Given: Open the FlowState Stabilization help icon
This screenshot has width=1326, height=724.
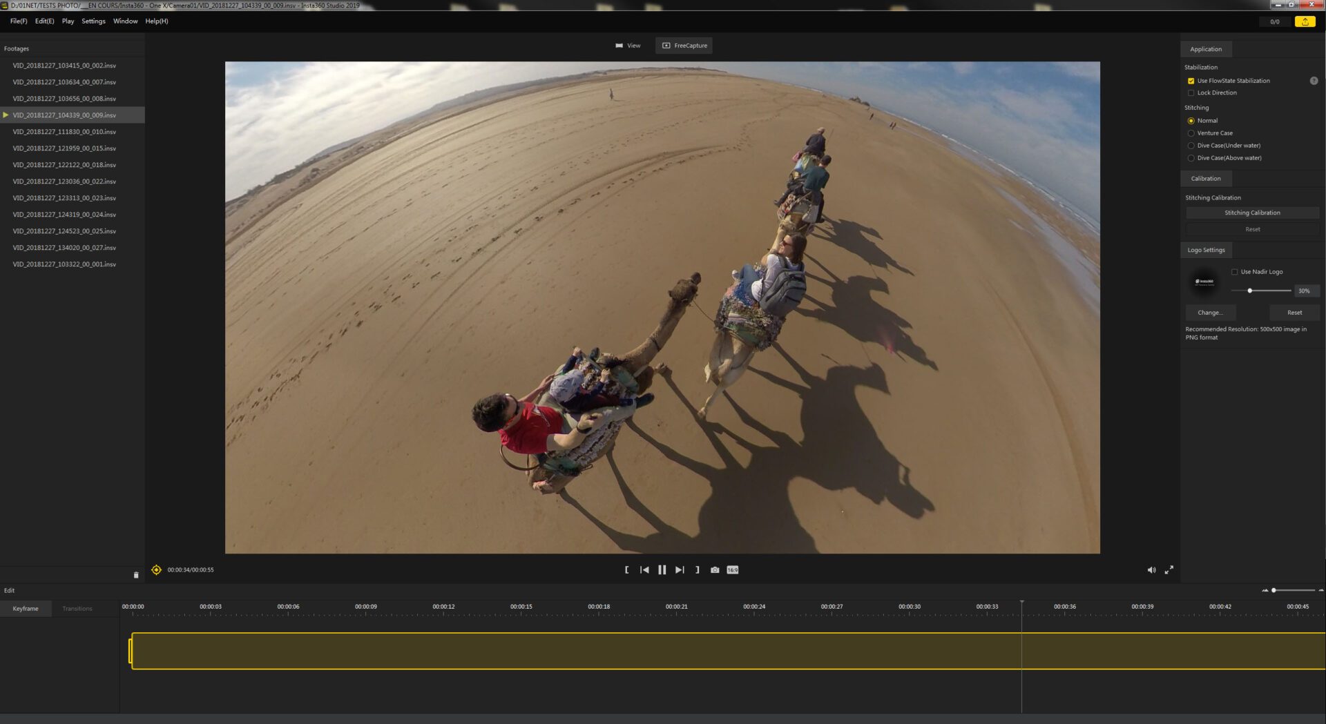Looking at the screenshot, I should click(x=1314, y=81).
